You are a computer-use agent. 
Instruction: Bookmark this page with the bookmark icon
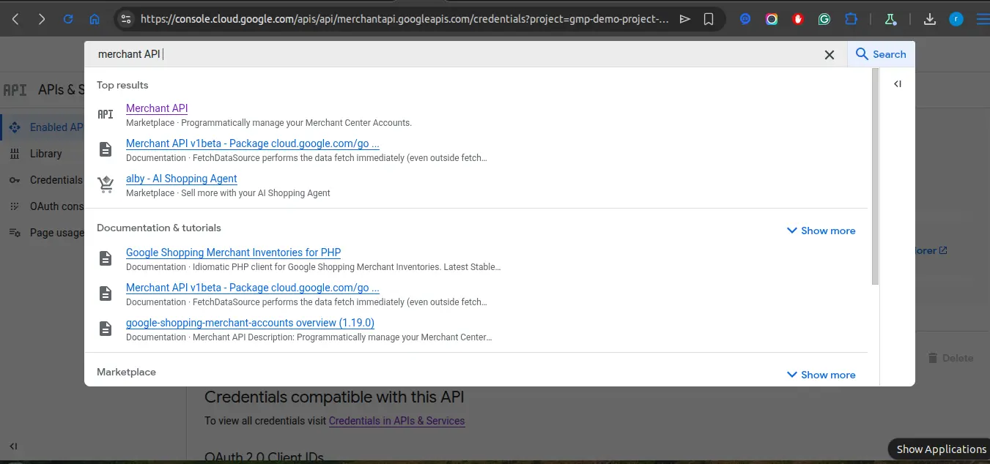tap(709, 19)
